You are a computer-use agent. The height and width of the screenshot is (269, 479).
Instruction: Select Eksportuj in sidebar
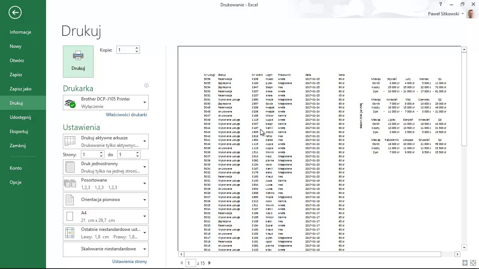tap(23, 132)
